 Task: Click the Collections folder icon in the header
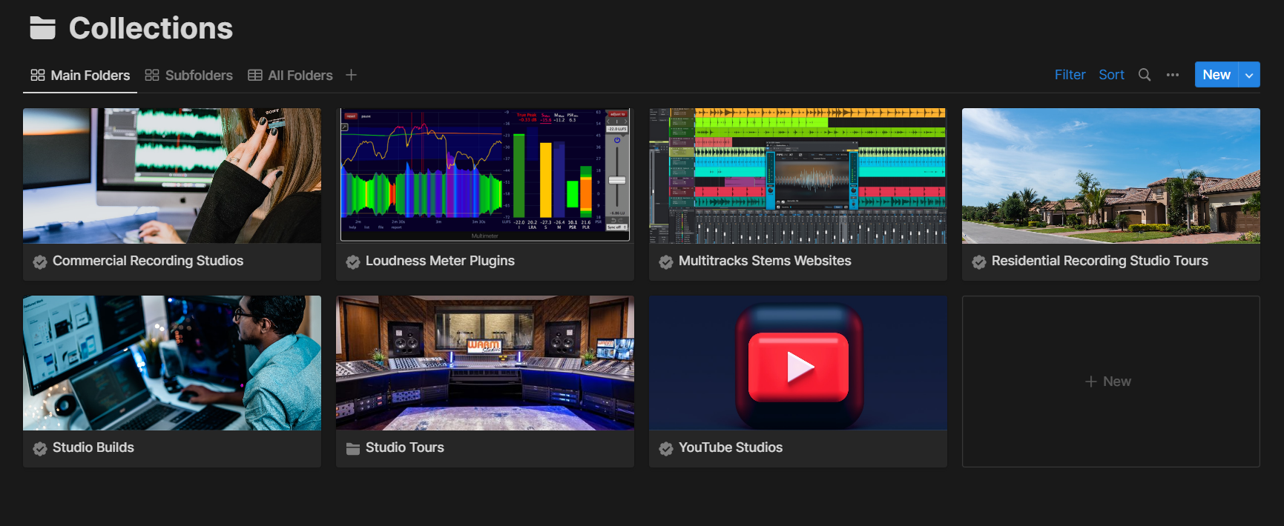click(x=42, y=28)
